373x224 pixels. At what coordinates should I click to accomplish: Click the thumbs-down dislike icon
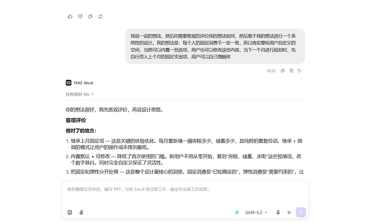pos(80,16)
